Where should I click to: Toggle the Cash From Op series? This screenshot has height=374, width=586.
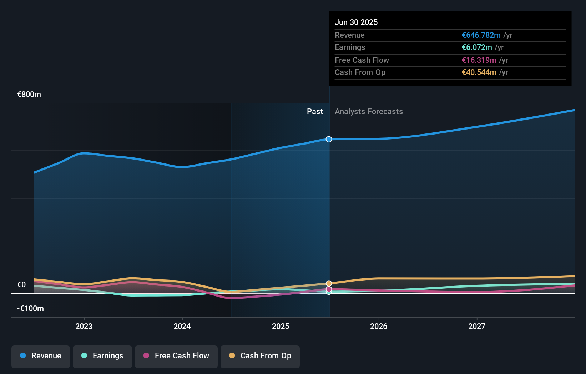[260, 357]
